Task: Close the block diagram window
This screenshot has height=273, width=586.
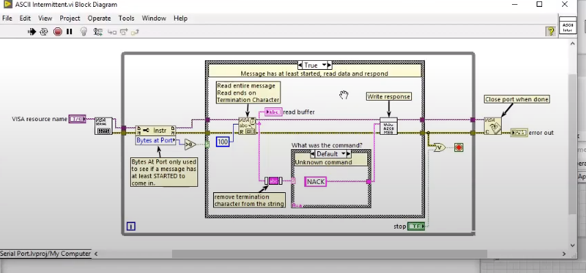Action: pyautogui.click(x=565, y=5)
